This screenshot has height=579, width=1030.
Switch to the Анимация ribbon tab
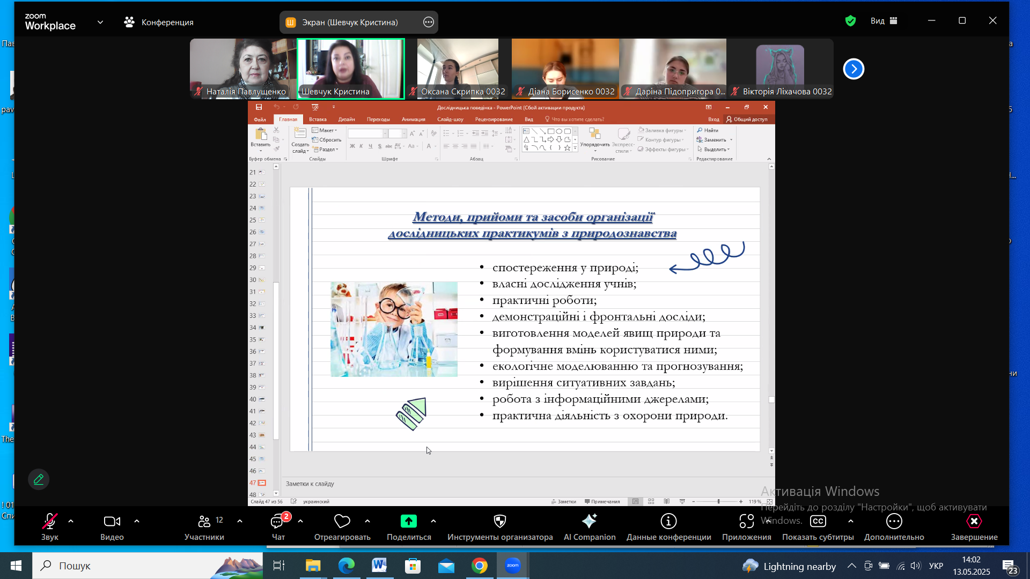pyautogui.click(x=414, y=120)
